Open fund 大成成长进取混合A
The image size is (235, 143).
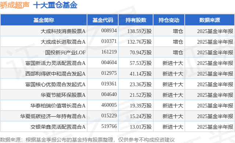[x=63, y=42]
